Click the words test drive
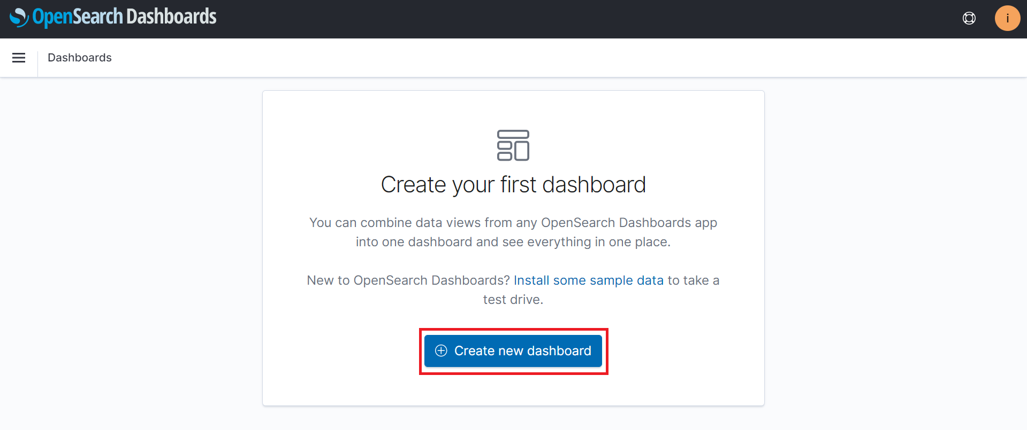The width and height of the screenshot is (1027, 430). [x=512, y=300]
